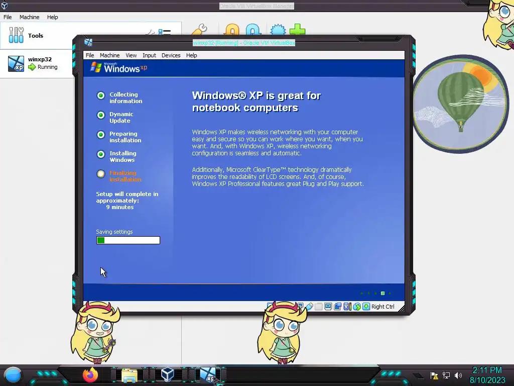Open the Help menu in VirtualBox Manager
This screenshot has width=514, height=386.
pos(52,17)
